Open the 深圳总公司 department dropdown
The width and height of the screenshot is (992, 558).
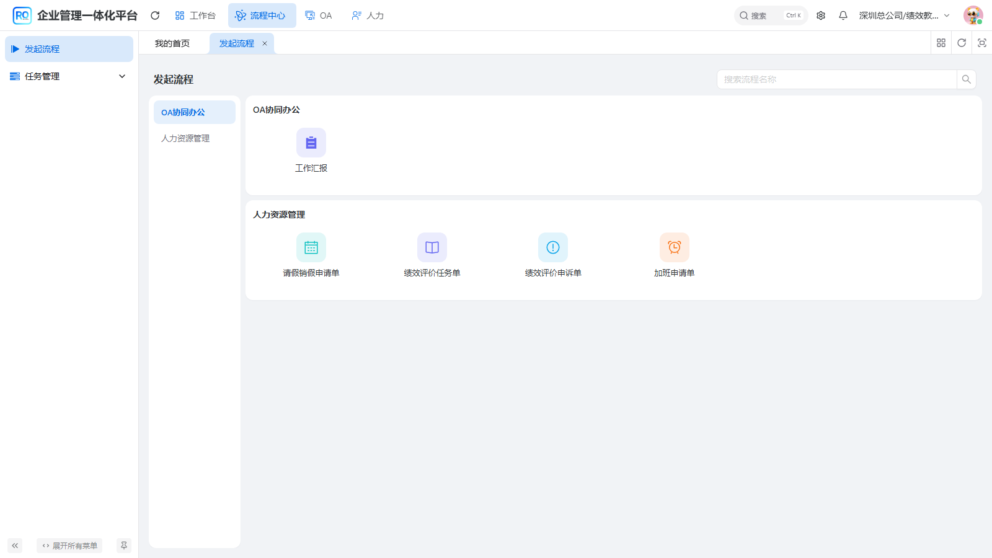click(x=904, y=15)
